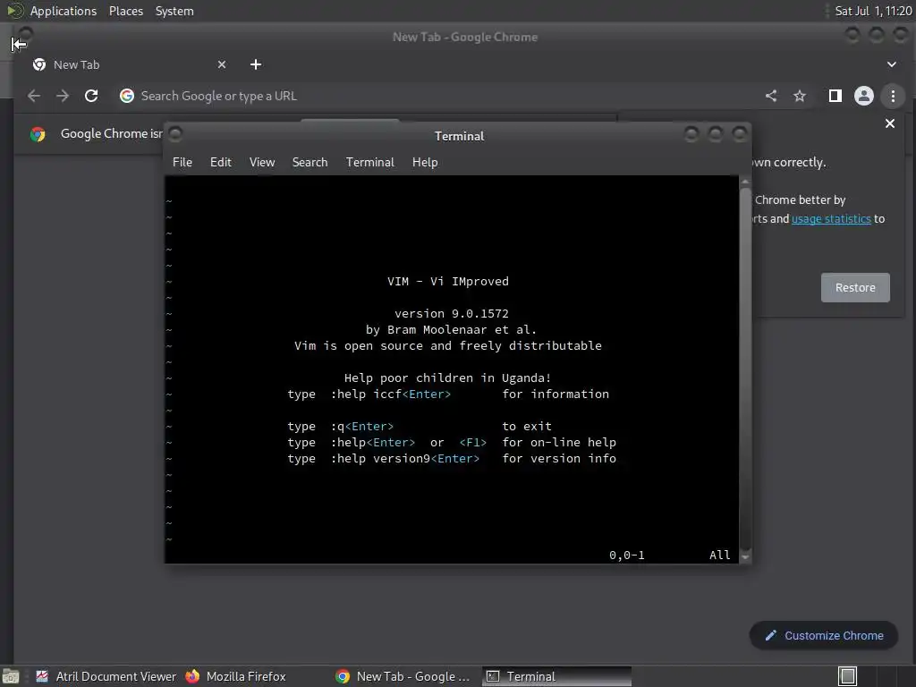
Task: Click the Terminal vertical scrollbar
Action: click(745, 369)
